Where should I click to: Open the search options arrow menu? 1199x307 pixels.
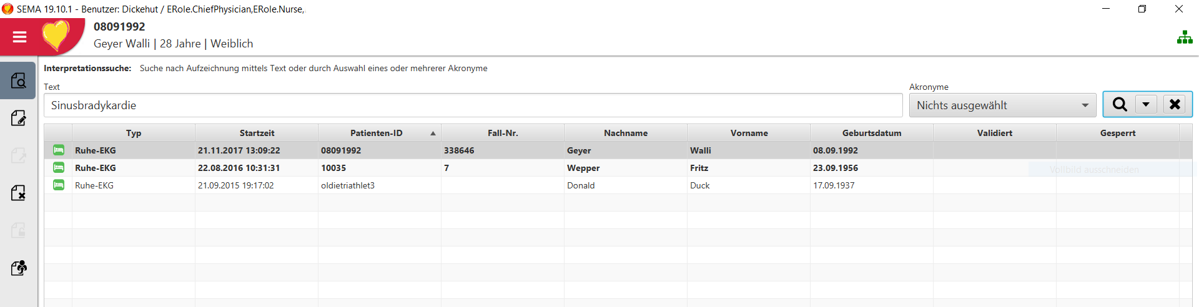[1146, 104]
